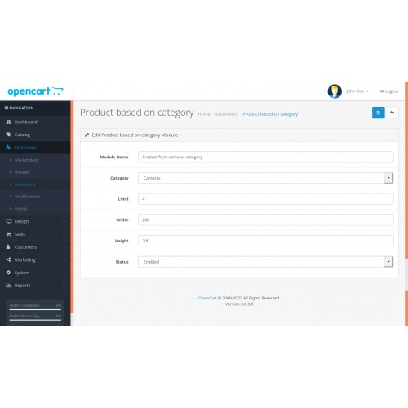Open Marketplace under the Extensions menu

click(26, 160)
